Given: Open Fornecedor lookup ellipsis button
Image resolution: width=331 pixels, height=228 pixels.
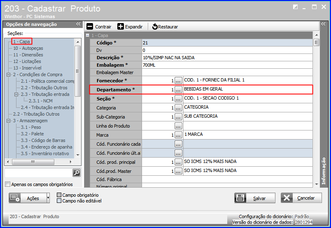Looking at the screenshot, I should 178,80.
